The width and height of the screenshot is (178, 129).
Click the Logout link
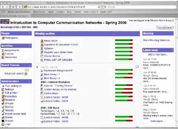pos(170,20)
